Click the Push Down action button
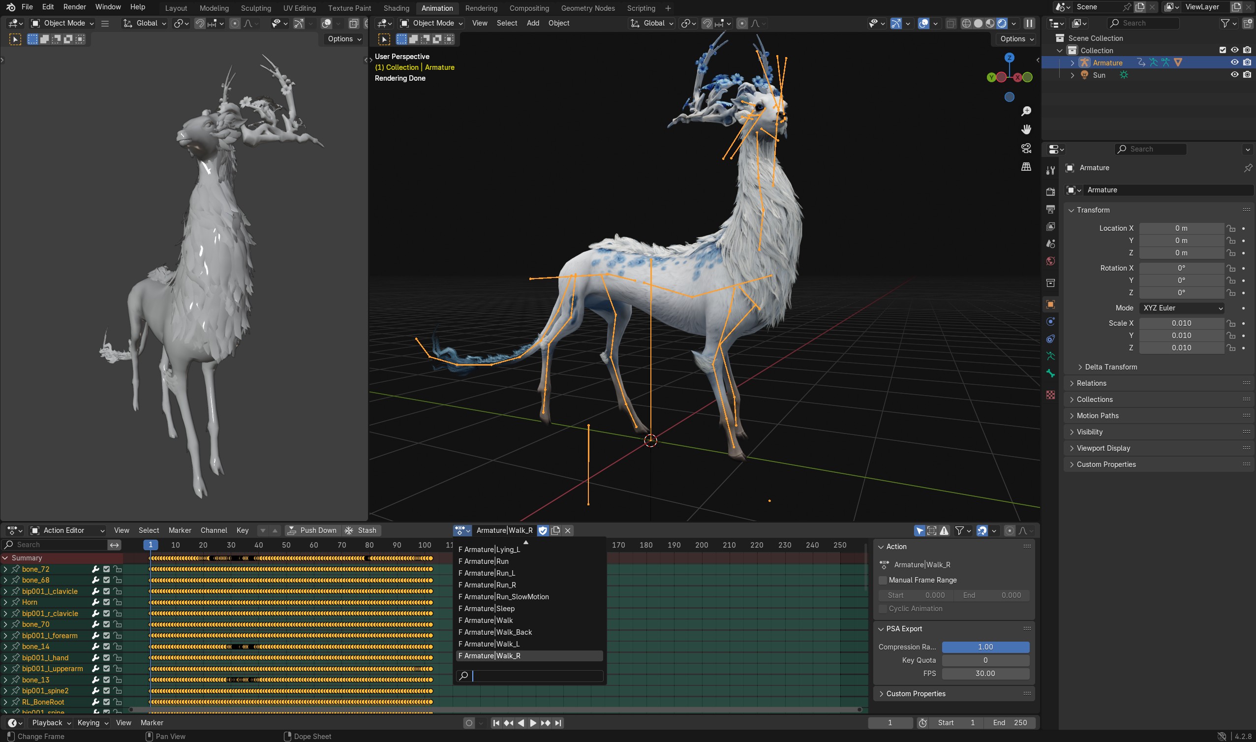This screenshot has height=742, width=1256. (312, 530)
